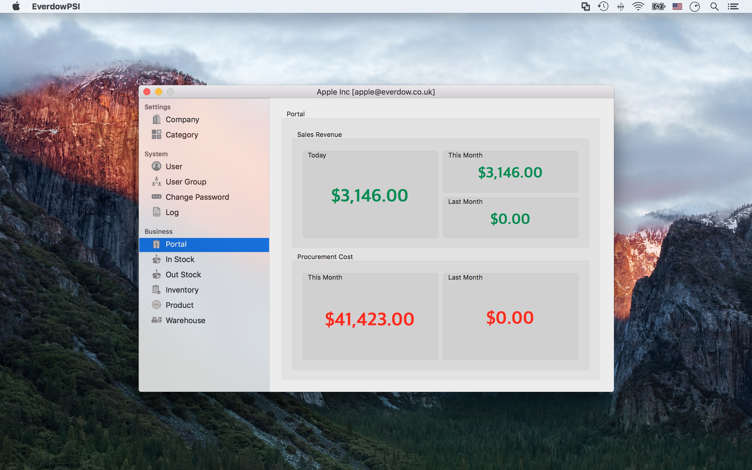The image size is (752, 470).
Task: Select the Portal icon under Business
Action: pos(156,244)
